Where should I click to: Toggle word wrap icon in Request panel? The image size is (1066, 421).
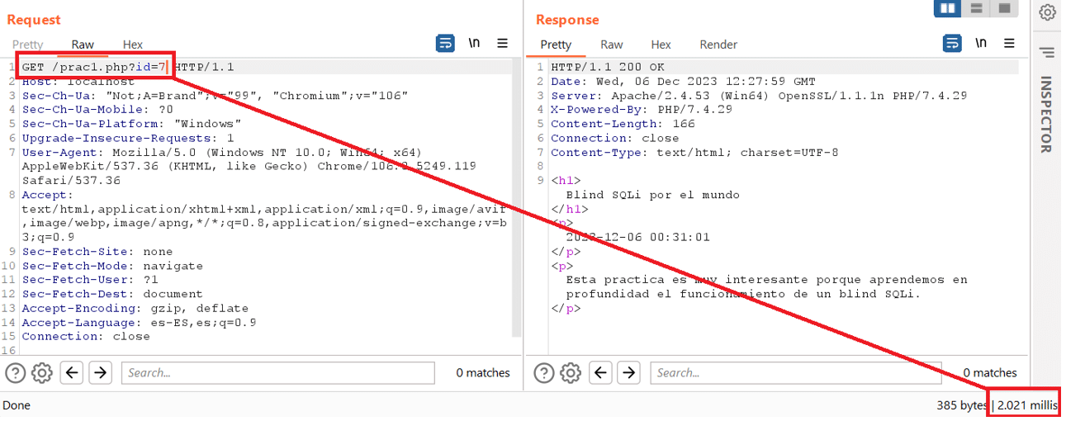(445, 44)
